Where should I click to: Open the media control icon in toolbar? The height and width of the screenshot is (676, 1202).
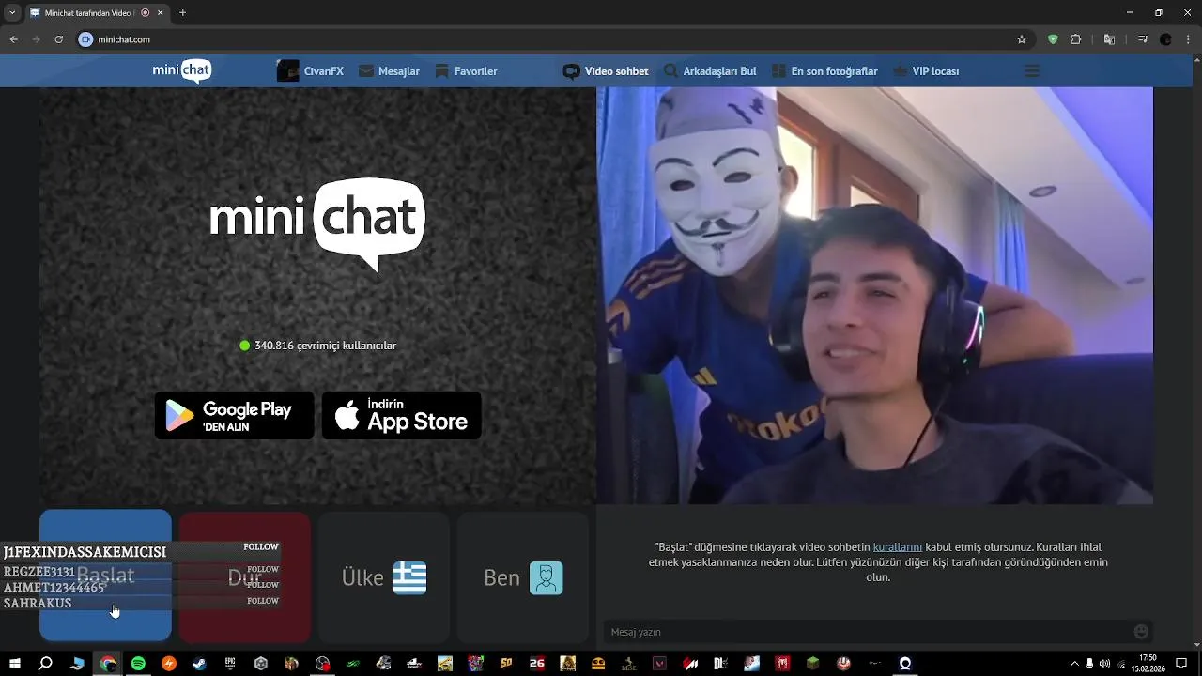(1143, 39)
